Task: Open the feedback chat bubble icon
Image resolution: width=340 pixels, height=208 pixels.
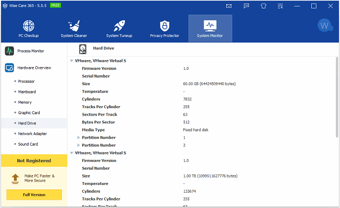Action: click(246, 6)
